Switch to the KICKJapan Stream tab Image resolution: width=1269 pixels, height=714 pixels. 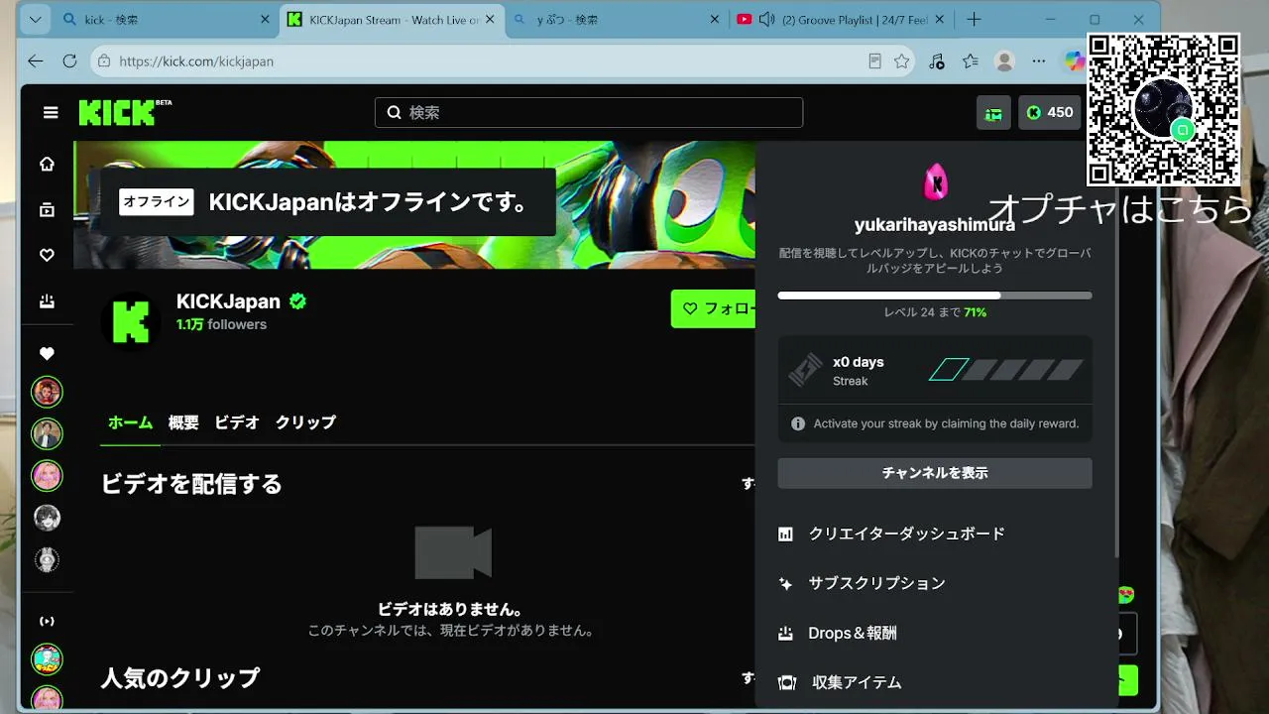(x=391, y=20)
